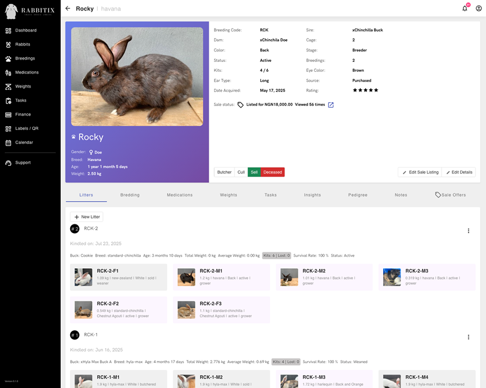This screenshot has width=486, height=388.
Task: Open the user account profile icon
Action: coord(478,8)
